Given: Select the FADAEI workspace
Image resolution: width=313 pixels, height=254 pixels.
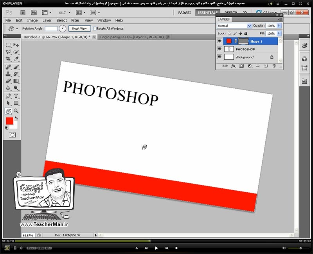Looking at the screenshot, I should 184,13.
